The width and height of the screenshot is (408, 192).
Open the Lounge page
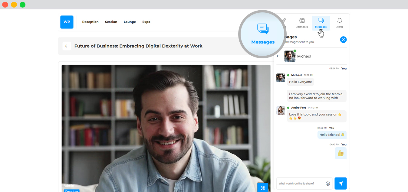pyautogui.click(x=130, y=22)
